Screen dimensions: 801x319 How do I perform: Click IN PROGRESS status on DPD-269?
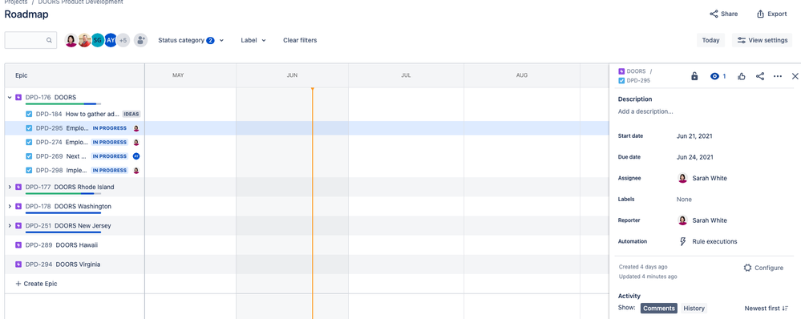pyautogui.click(x=110, y=156)
